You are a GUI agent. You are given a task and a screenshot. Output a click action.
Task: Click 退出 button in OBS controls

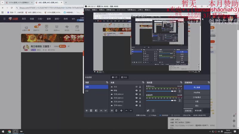(197, 106)
